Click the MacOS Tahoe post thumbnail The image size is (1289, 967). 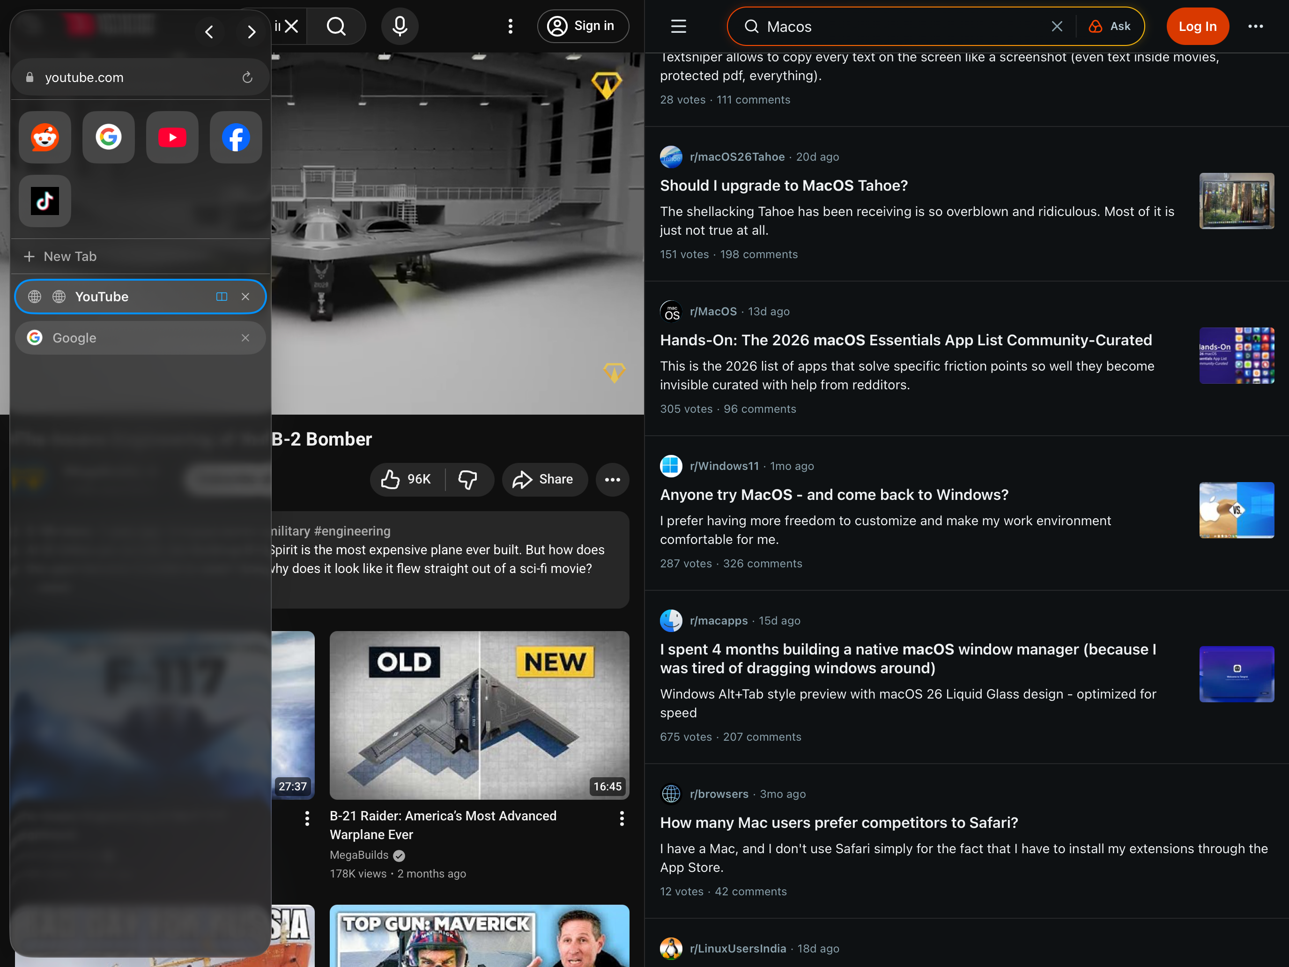[1237, 201]
